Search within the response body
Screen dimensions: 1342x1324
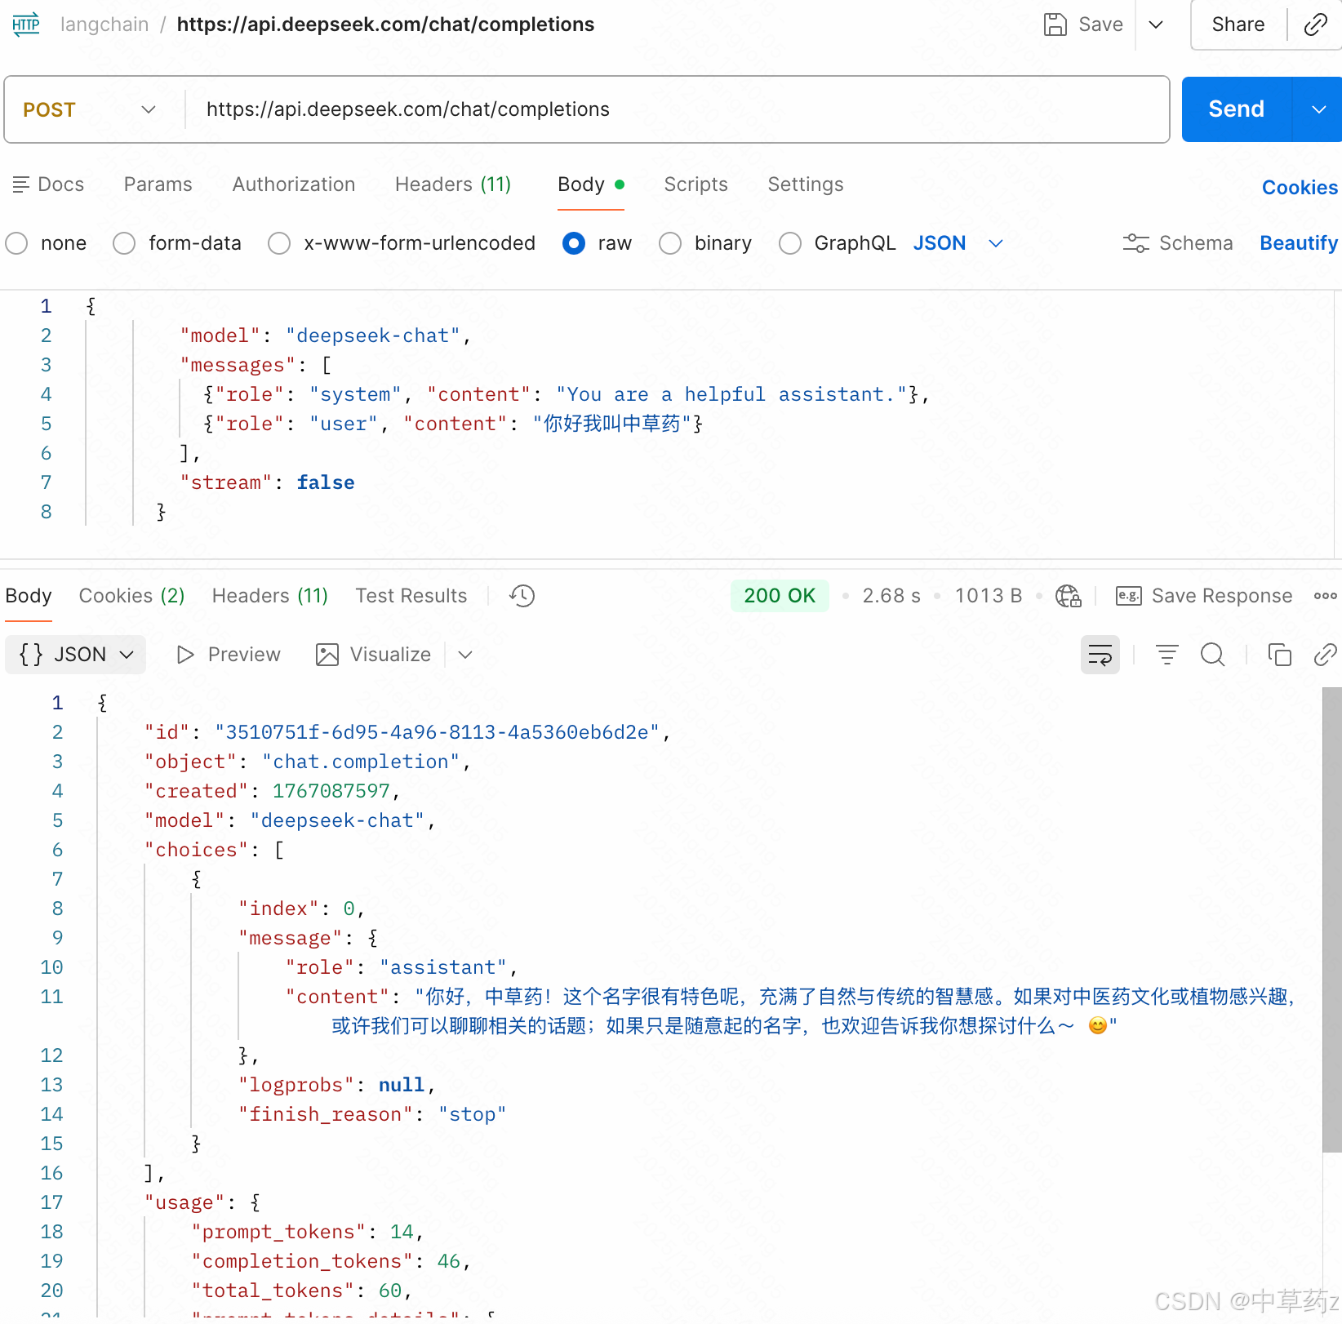[1212, 655]
